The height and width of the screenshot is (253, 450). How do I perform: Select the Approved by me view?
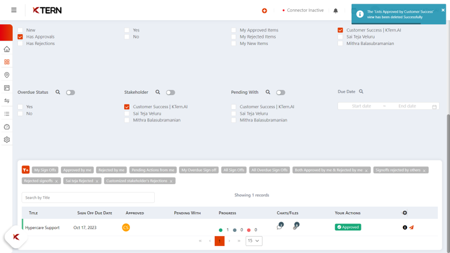77,170
